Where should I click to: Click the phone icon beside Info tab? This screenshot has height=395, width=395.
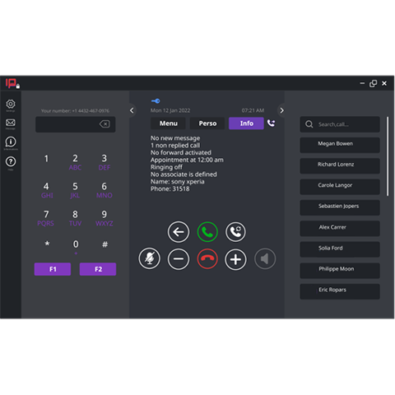click(x=271, y=123)
